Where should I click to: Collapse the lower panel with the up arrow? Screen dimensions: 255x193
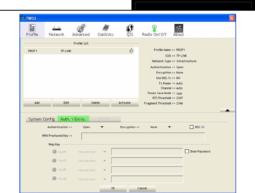pyautogui.click(x=227, y=110)
